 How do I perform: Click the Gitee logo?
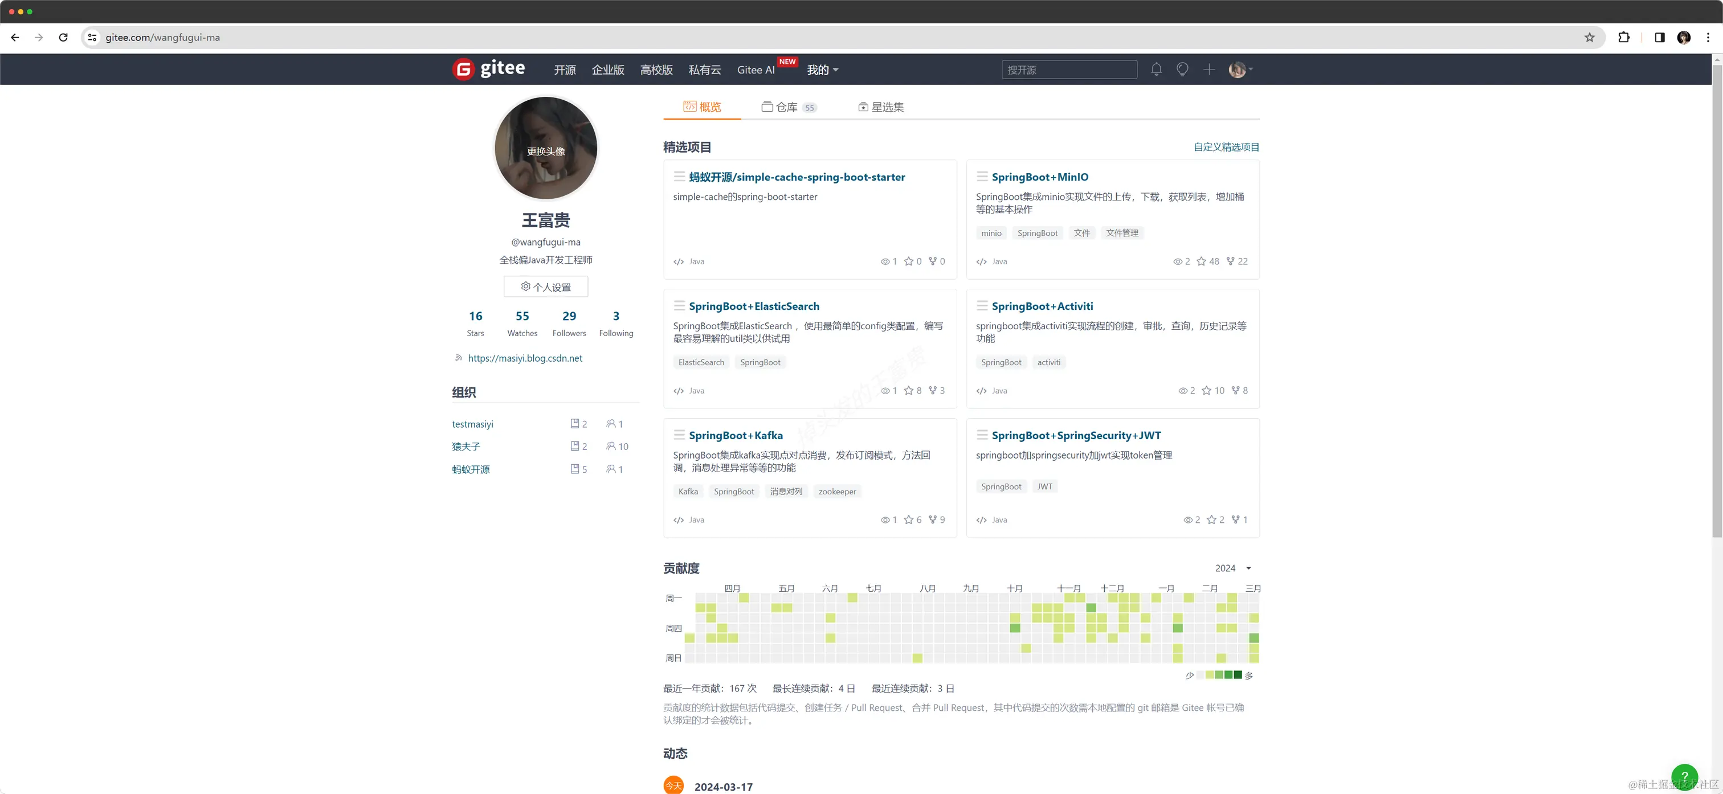point(489,69)
